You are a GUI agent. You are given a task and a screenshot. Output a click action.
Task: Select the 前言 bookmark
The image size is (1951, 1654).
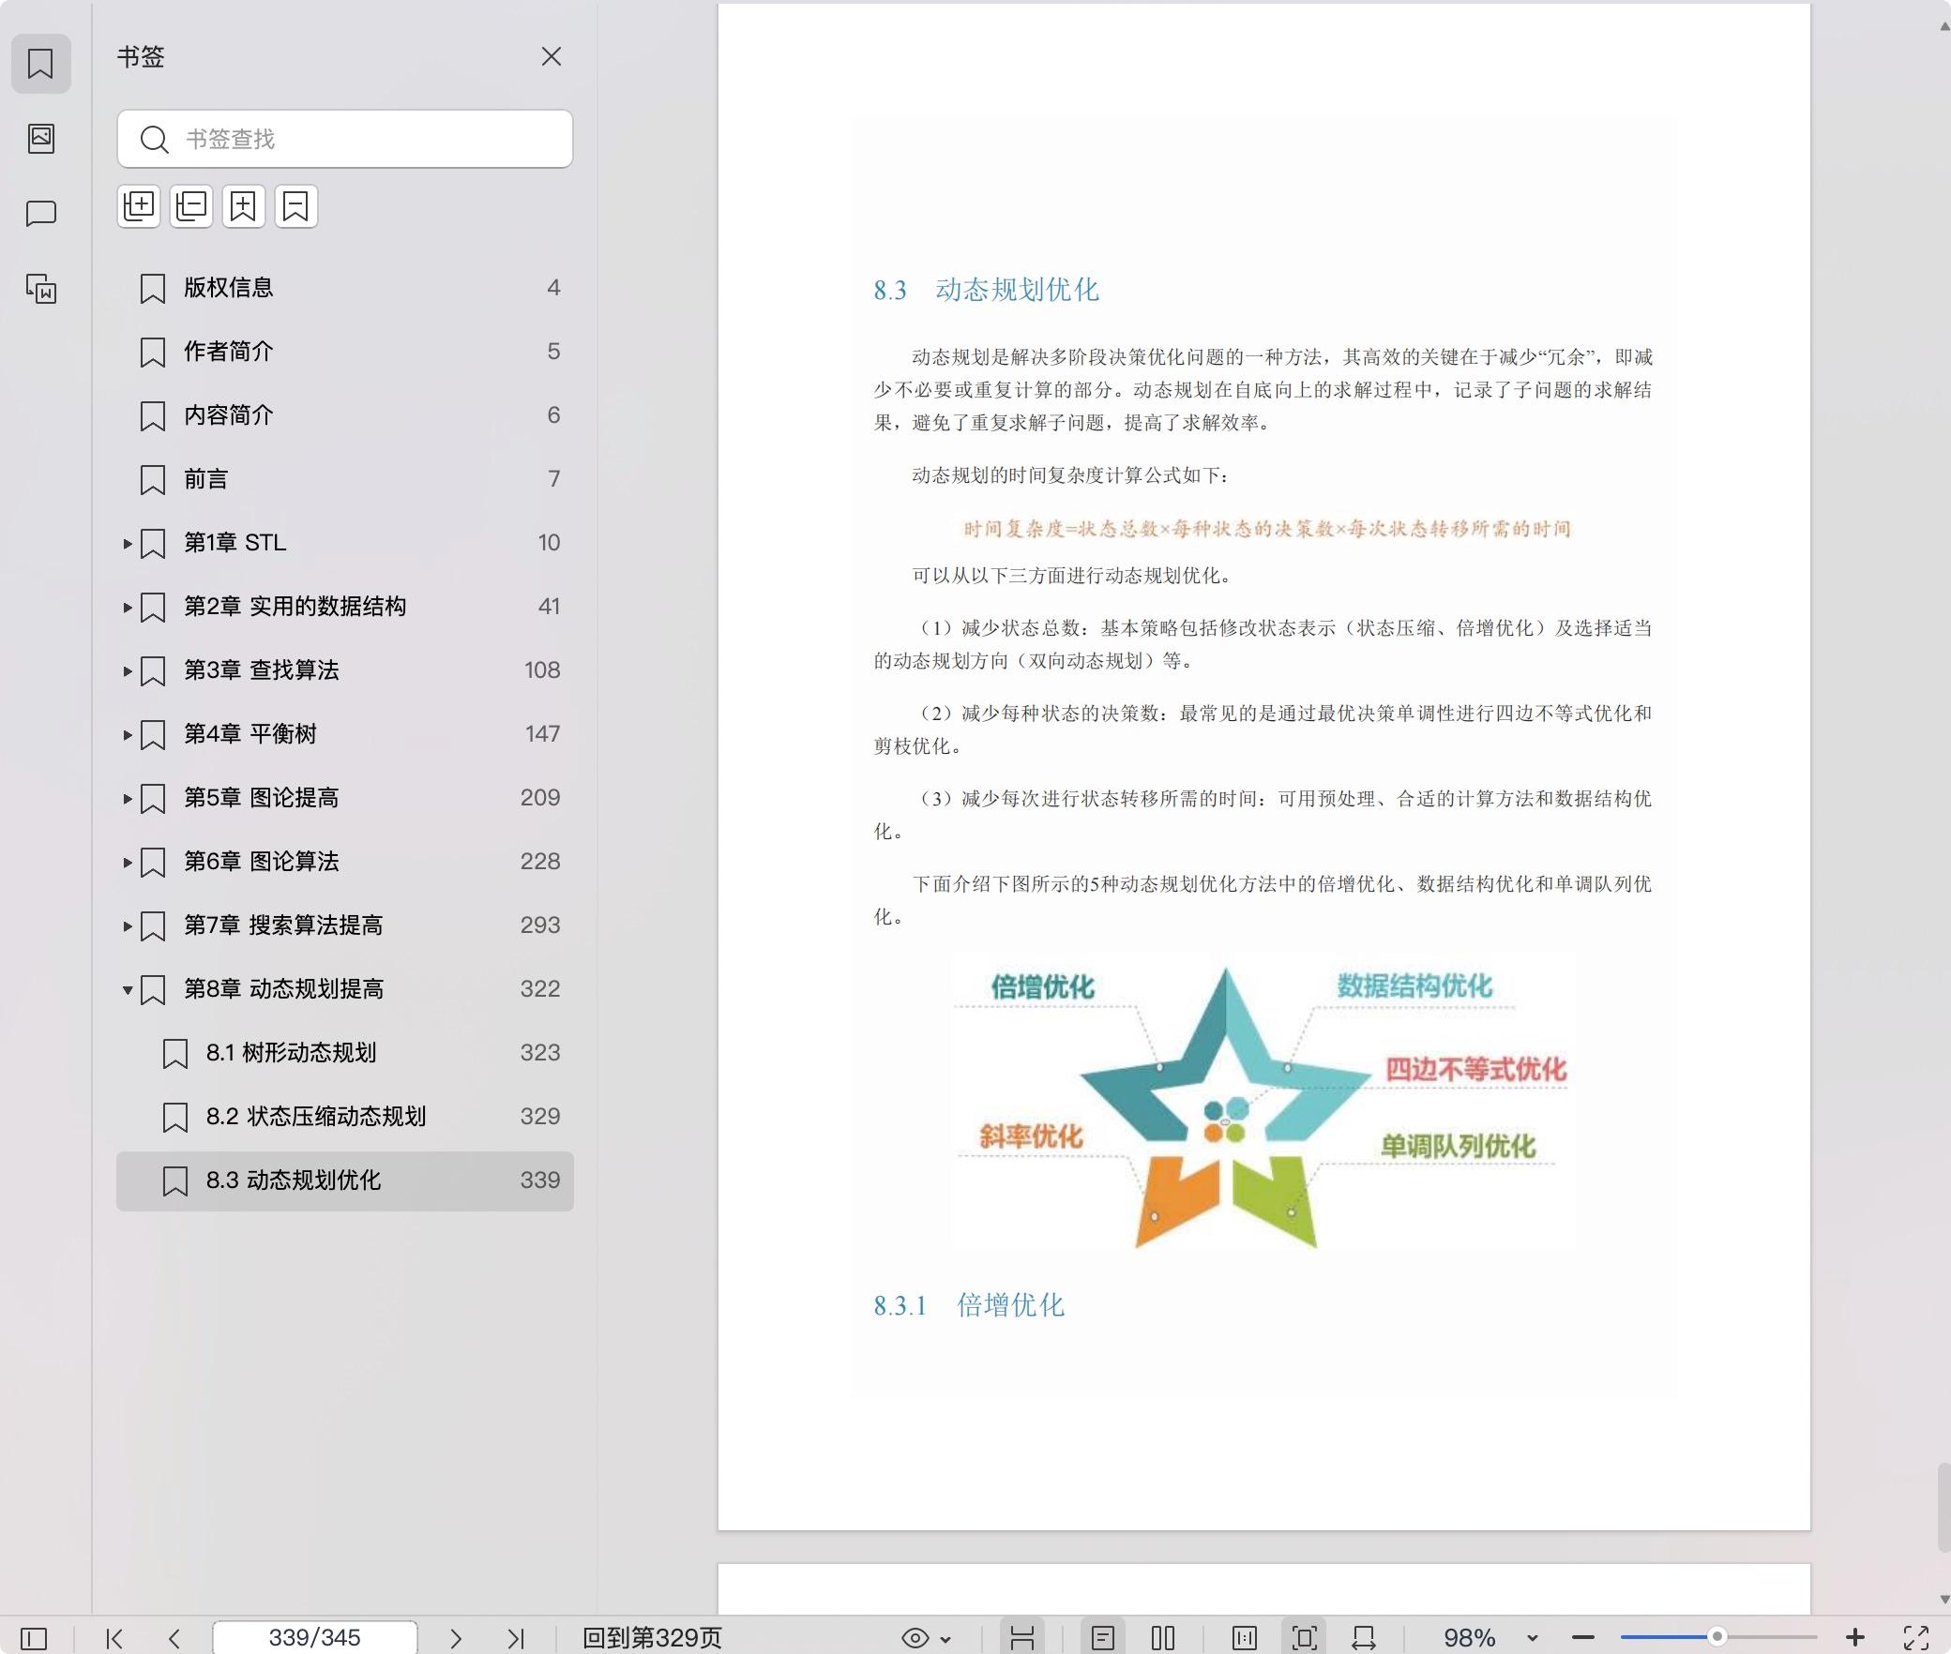[206, 479]
